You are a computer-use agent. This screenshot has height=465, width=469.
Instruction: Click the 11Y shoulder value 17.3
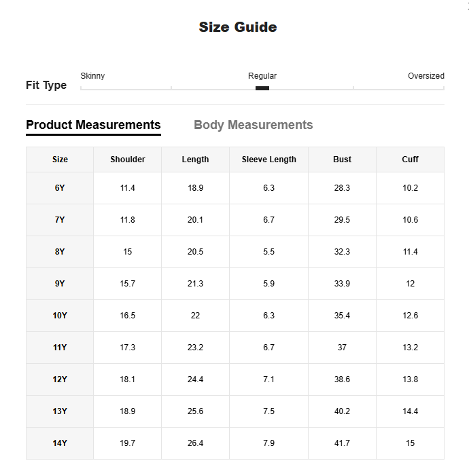[x=128, y=348]
